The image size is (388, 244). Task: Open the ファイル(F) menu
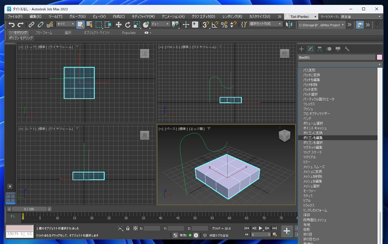coord(15,16)
